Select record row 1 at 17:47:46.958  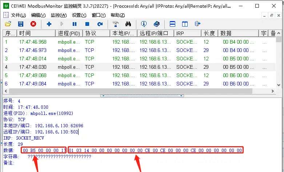coord(139,42)
